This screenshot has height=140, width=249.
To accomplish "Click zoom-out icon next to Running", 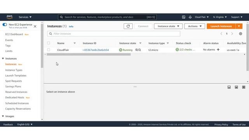I will coord(140,50).
